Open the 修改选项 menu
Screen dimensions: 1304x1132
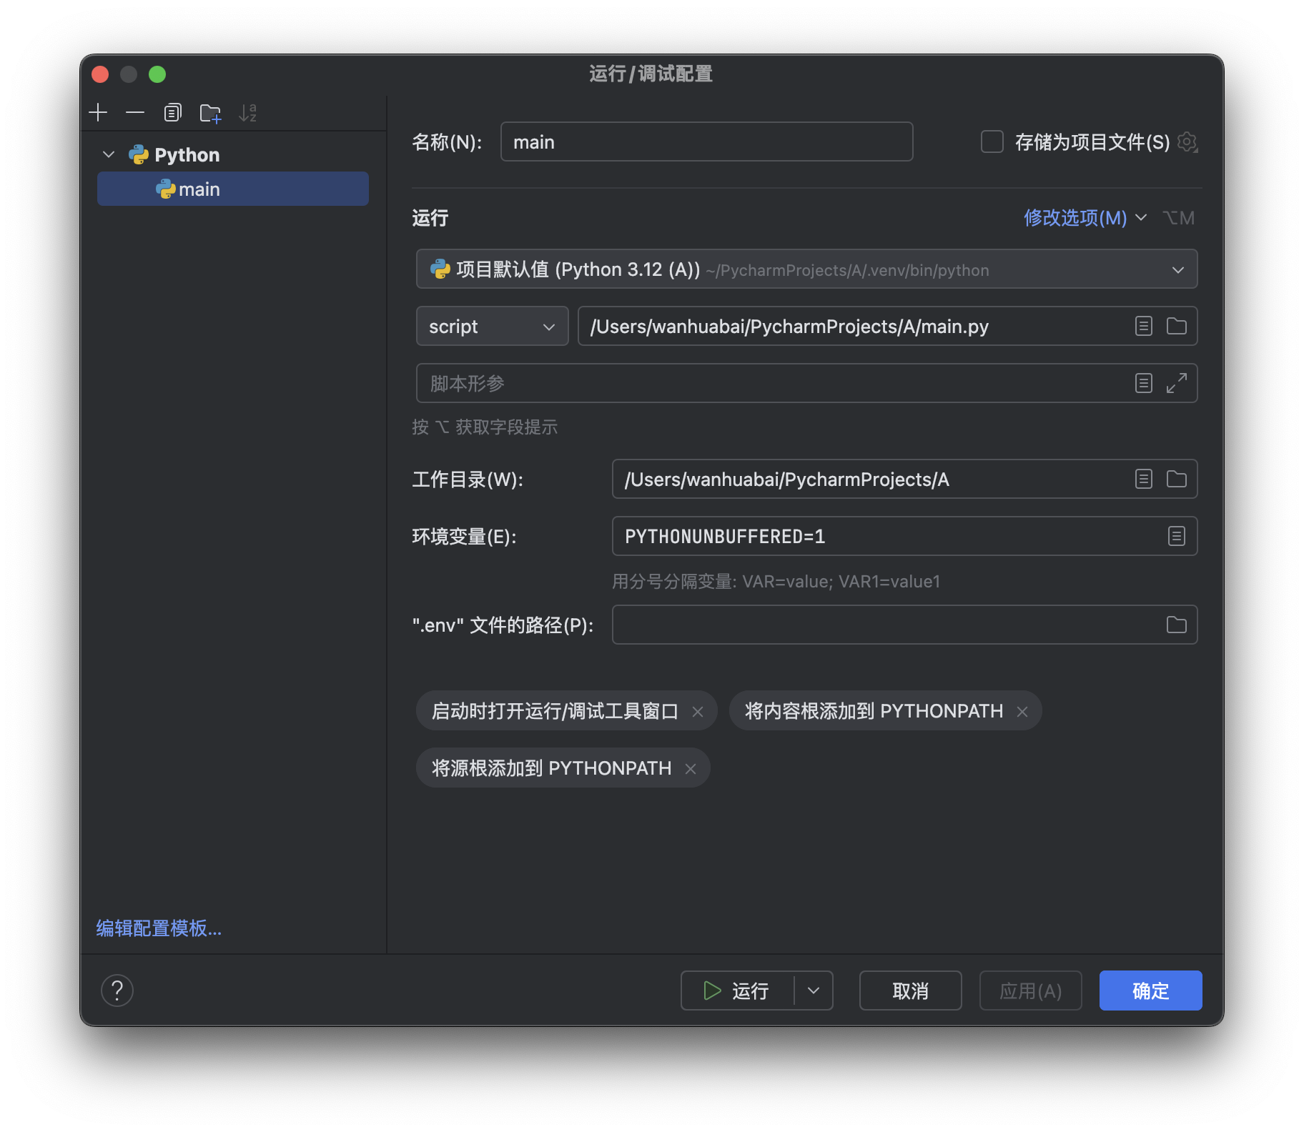click(1084, 218)
